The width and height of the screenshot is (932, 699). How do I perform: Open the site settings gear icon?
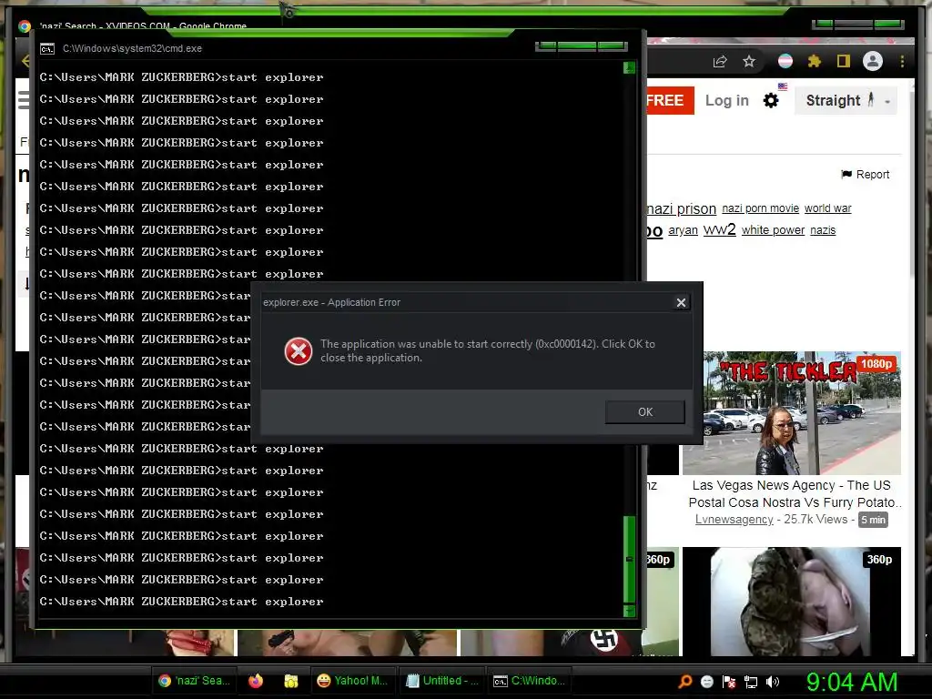[x=771, y=100]
